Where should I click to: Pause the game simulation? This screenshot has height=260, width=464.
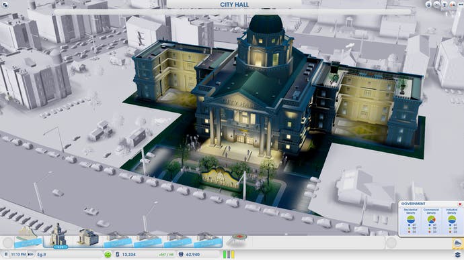click(5, 254)
